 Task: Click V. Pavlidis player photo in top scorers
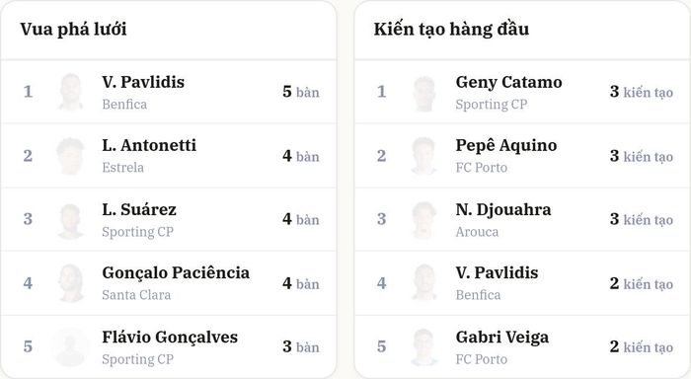[70, 92]
